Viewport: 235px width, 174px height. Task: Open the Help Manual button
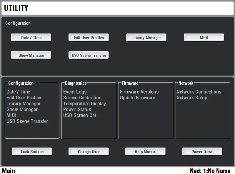[145, 152]
